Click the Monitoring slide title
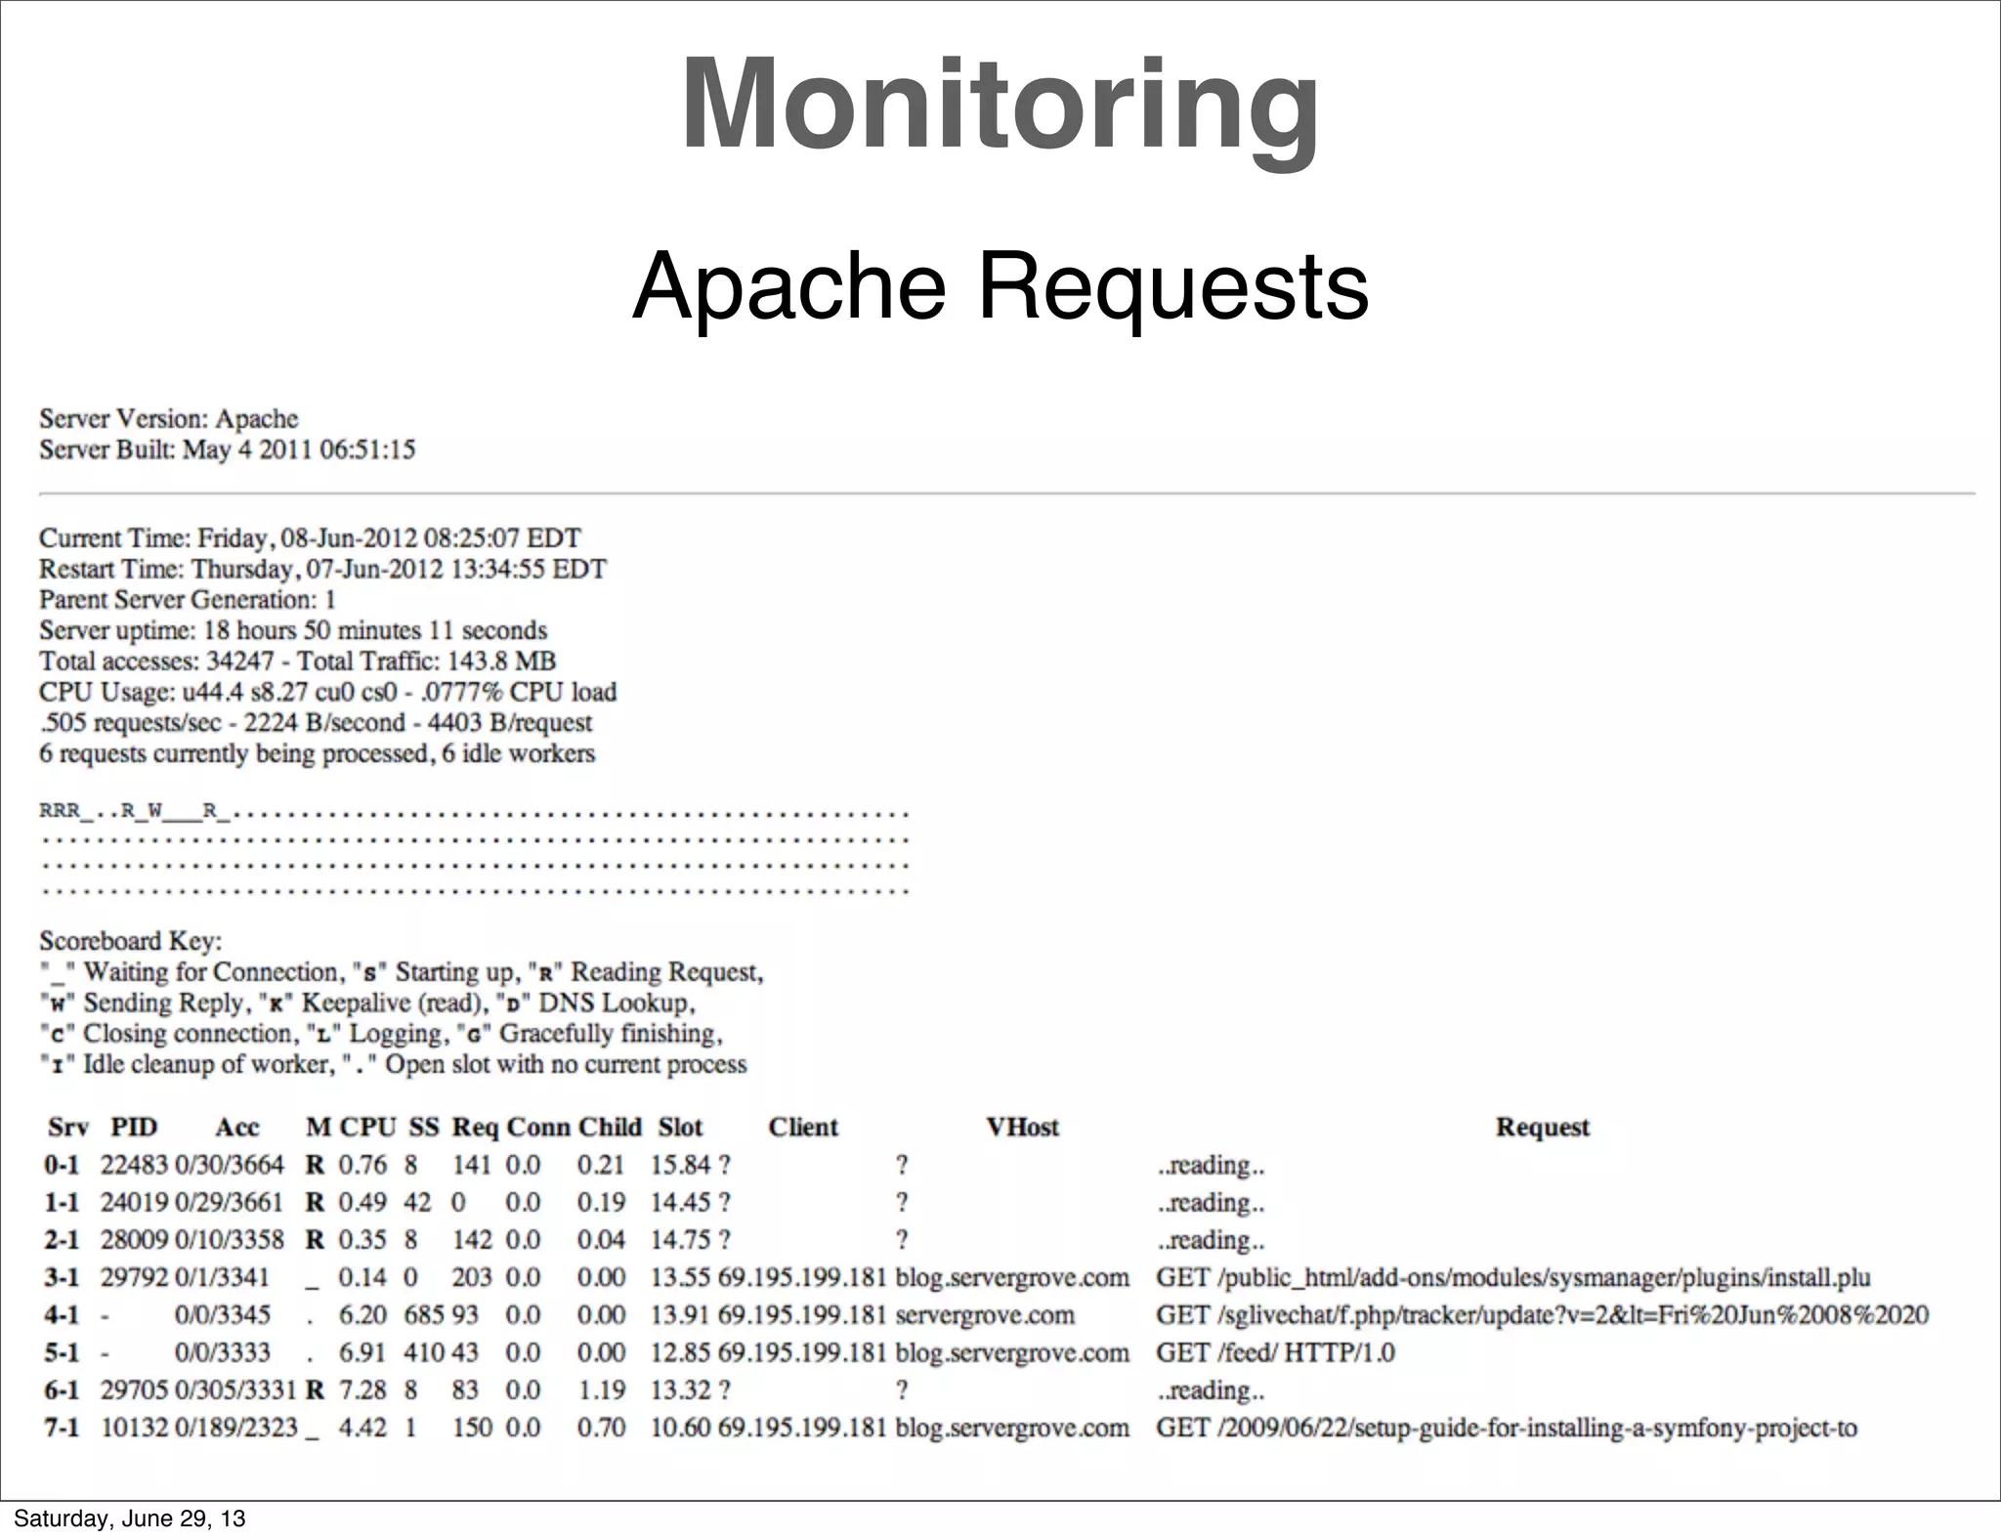2001x1540 pixels. [x=1000, y=106]
